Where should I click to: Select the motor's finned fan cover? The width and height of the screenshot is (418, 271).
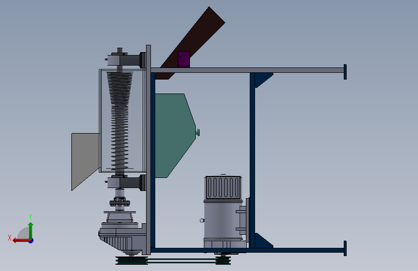click(223, 187)
